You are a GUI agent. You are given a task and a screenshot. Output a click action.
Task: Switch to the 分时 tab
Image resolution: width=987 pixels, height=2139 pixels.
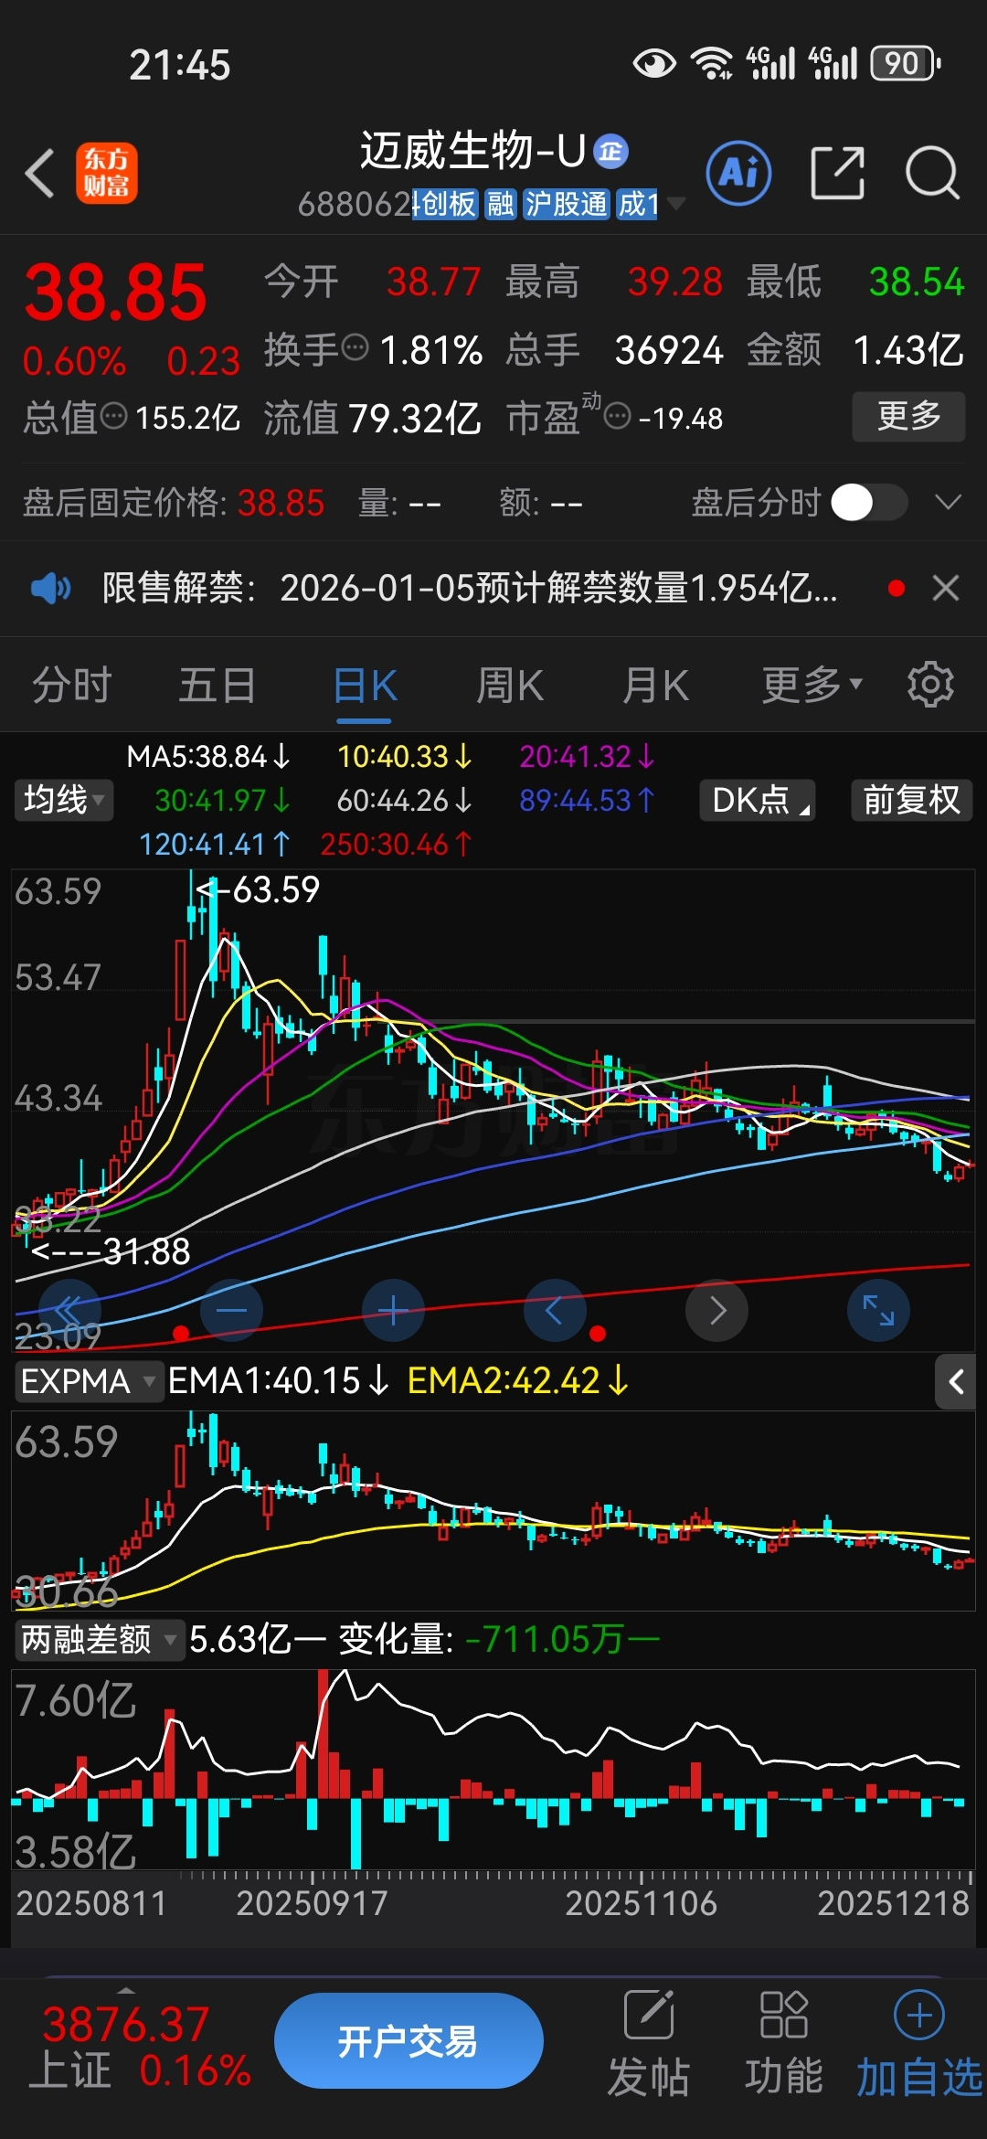pyautogui.click(x=71, y=685)
